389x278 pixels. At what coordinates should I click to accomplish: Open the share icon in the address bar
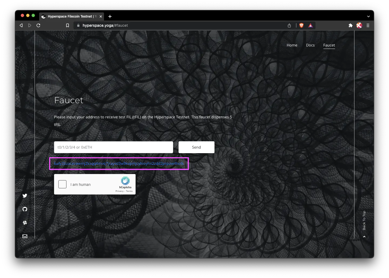(289, 25)
